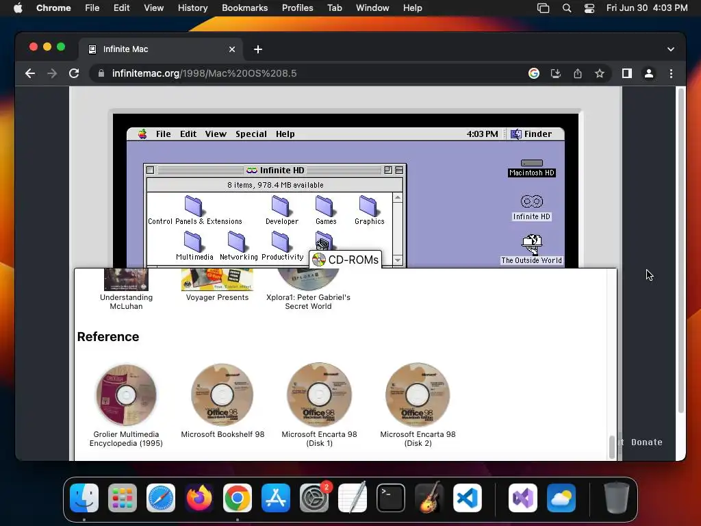Open Chrome three-dot menu
The width and height of the screenshot is (701, 526).
click(x=671, y=73)
